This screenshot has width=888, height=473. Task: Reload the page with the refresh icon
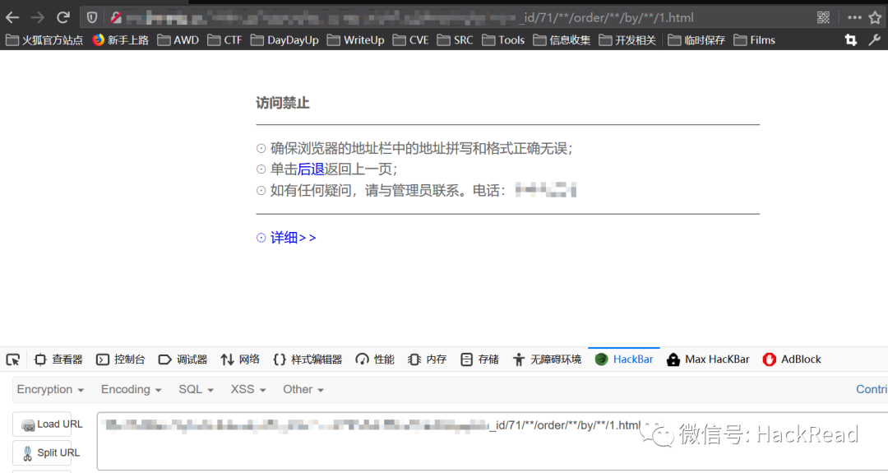62,17
